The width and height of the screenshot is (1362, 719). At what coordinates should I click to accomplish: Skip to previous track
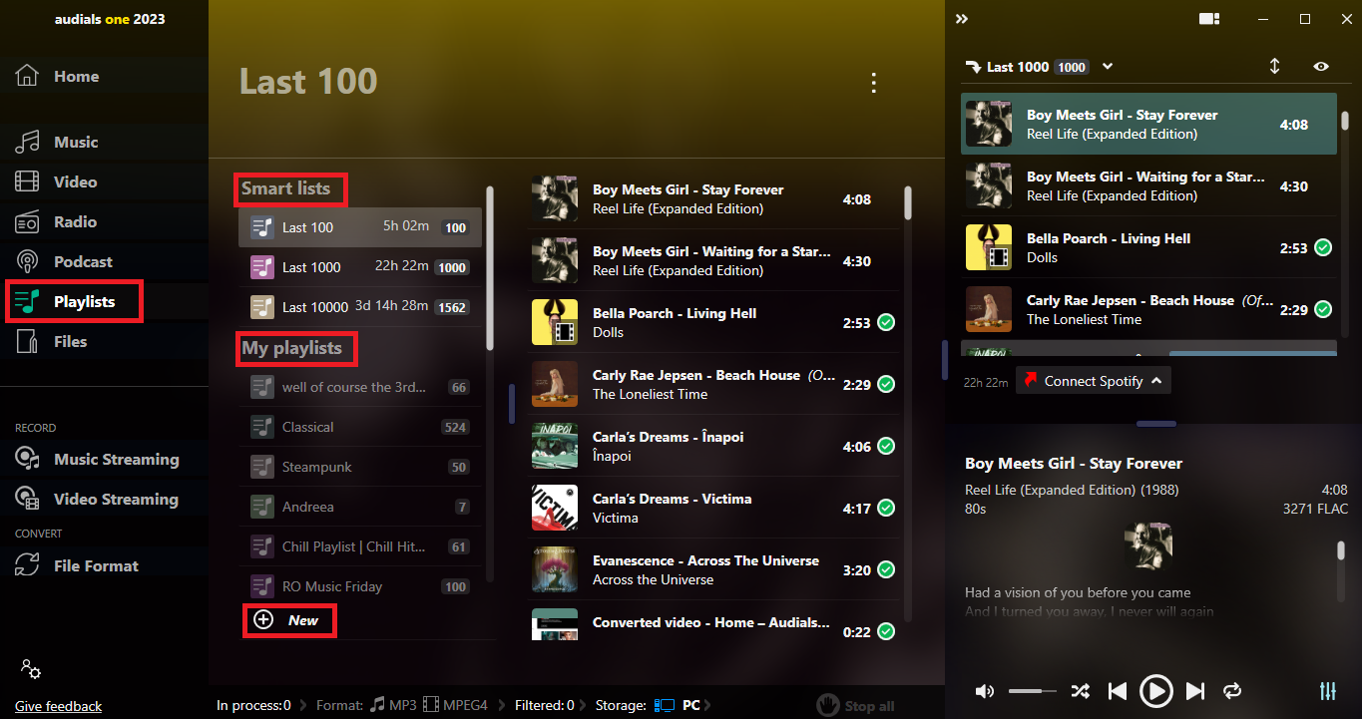pyautogui.click(x=1118, y=691)
